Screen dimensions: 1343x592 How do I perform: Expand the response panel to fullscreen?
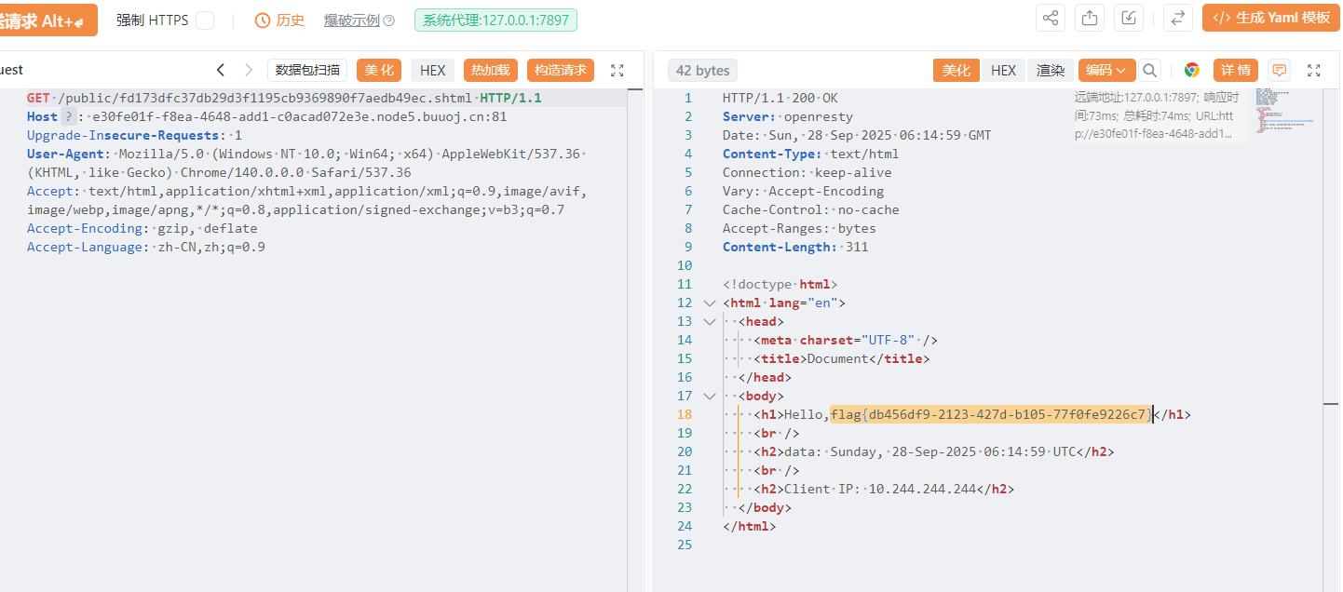[1314, 70]
